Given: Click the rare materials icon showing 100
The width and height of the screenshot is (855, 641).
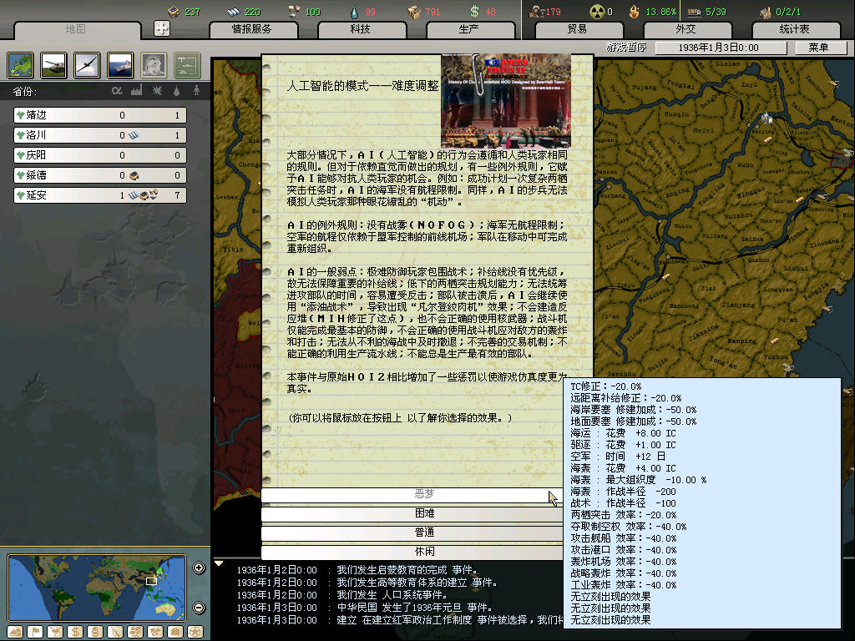Looking at the screenshot, I should (294, 12).
